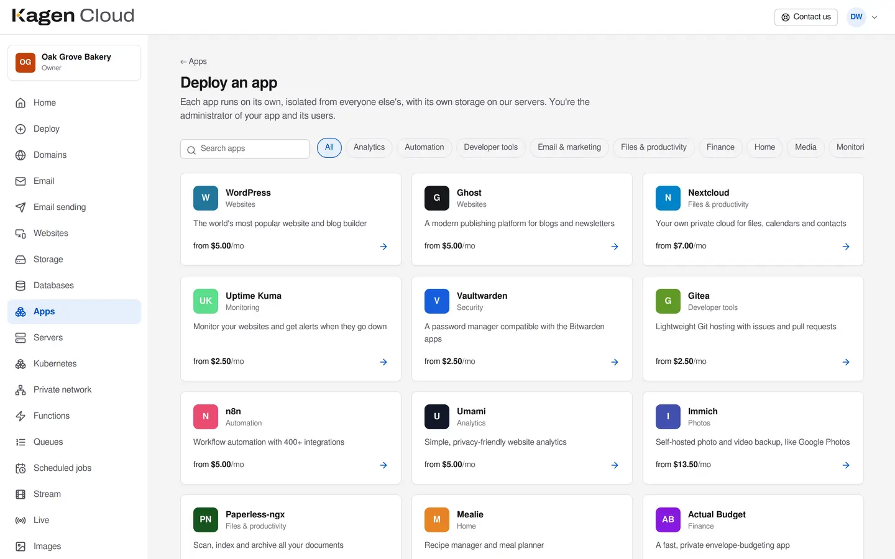Expand the DW account menu chevron
This screenshot has width=895, height=559.
click(874, 17)
